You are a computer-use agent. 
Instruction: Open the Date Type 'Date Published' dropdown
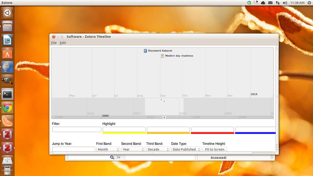click(x=186, y=149)
